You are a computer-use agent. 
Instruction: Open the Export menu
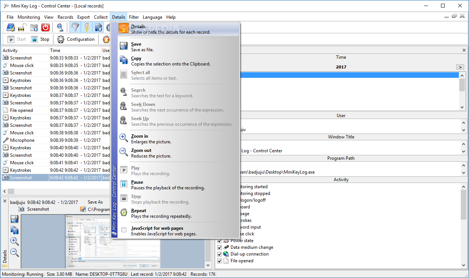(83, 17)
